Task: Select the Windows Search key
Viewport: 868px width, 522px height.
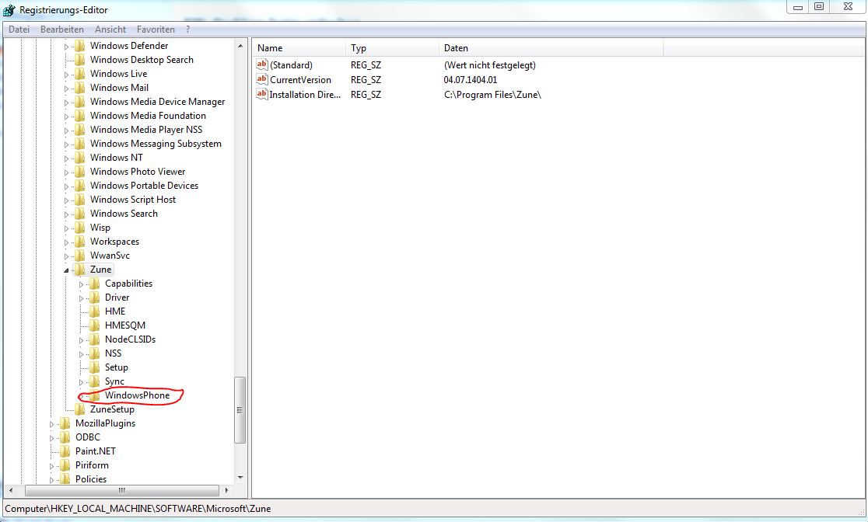Action: [124, 214]
